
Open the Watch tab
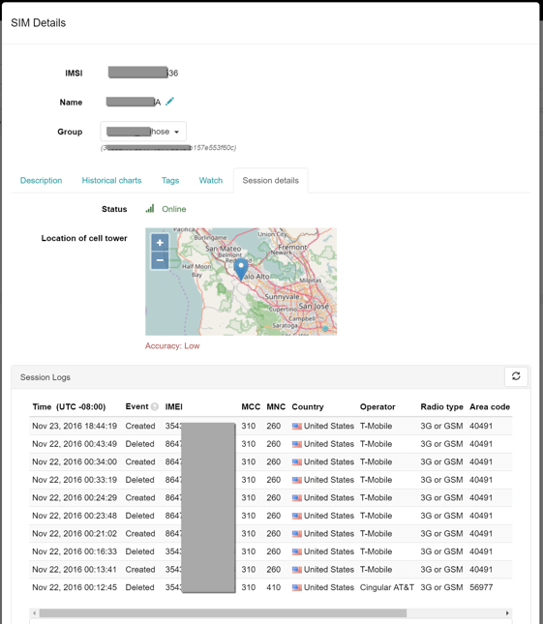point(211,180)
